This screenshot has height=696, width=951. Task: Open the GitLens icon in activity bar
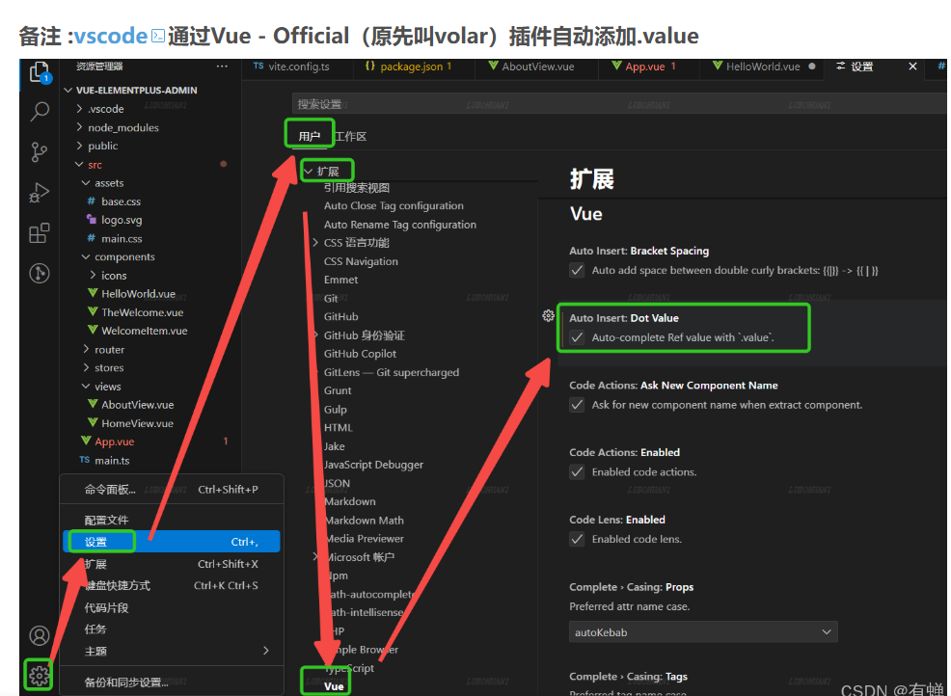coord(40,274)
